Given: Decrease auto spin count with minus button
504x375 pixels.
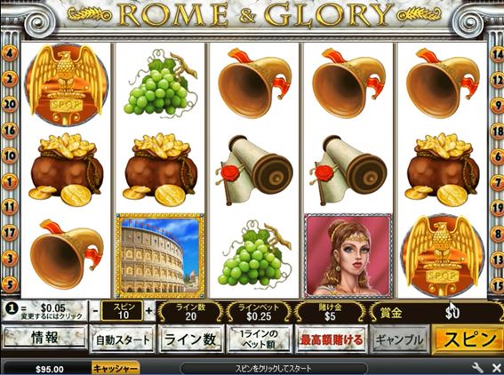Looking at the screenshot, I should point(95,311).
